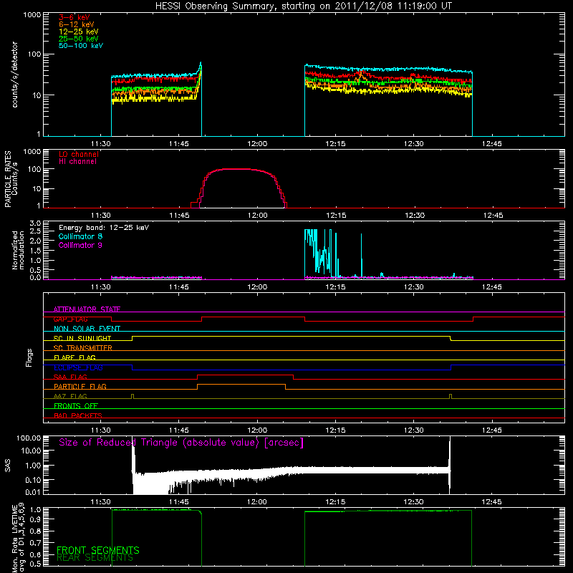Click the 12:00 tick label under count rates plot

257,144
